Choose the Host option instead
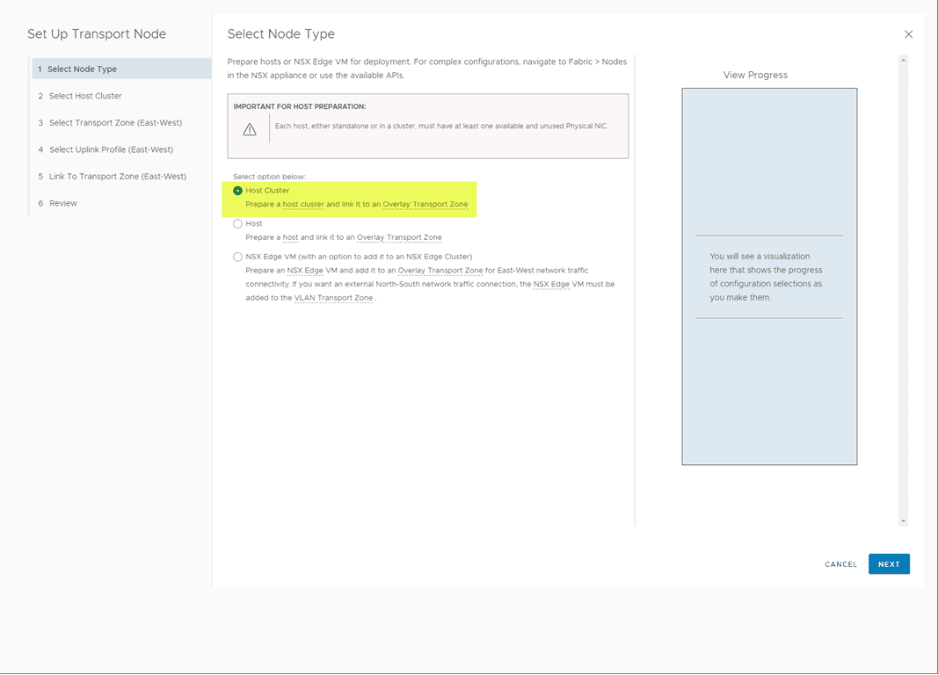This screenshot has width=938, height=675. [237, 223]
